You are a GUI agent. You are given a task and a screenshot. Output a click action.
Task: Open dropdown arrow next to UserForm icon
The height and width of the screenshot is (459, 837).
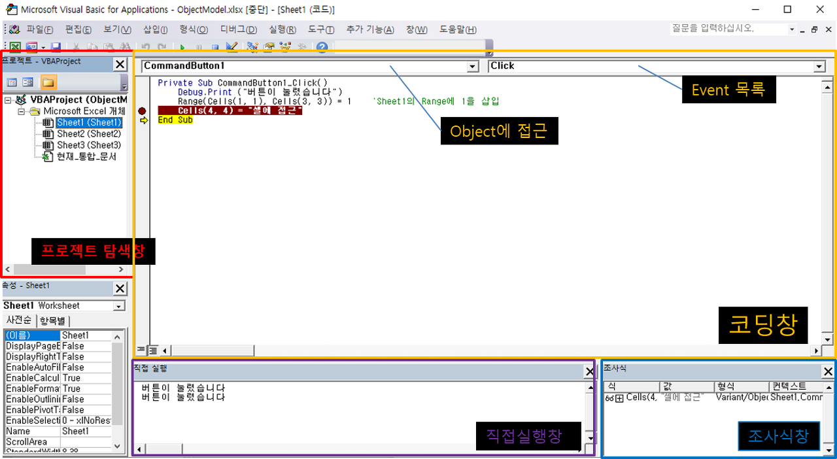pyautogui.click(x=43, y=47)
